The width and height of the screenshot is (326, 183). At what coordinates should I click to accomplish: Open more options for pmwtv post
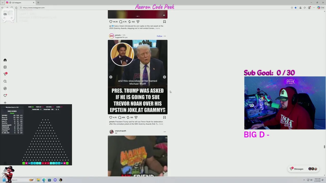165,36
